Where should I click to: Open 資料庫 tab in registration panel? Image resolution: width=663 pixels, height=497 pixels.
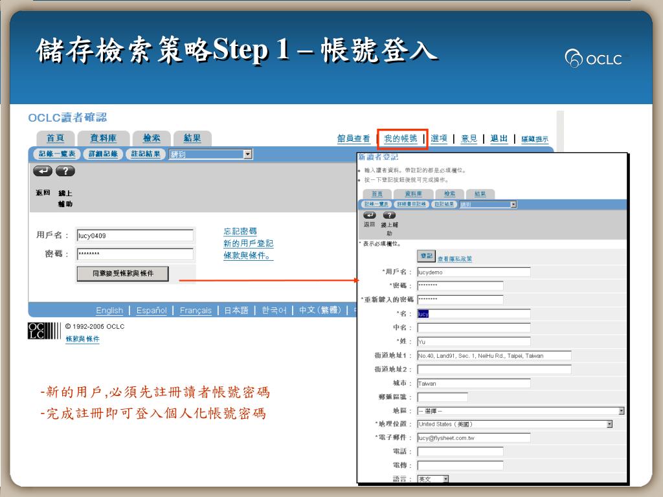(413, 193)
